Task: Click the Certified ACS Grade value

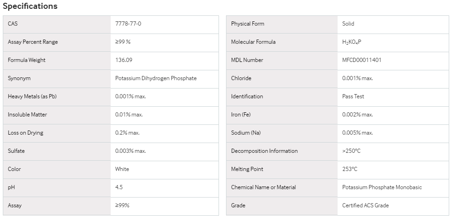Action: point(365,205)
